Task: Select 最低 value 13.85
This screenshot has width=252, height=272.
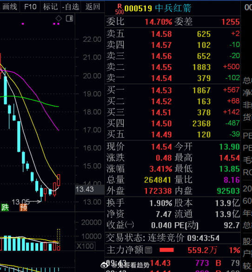Action: click(x=230, y=169)
